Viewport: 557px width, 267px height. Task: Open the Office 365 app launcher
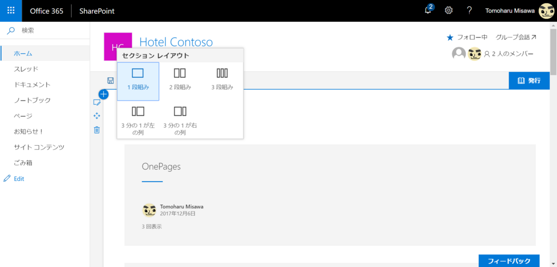pyautogui.click(x=11, y=11)
